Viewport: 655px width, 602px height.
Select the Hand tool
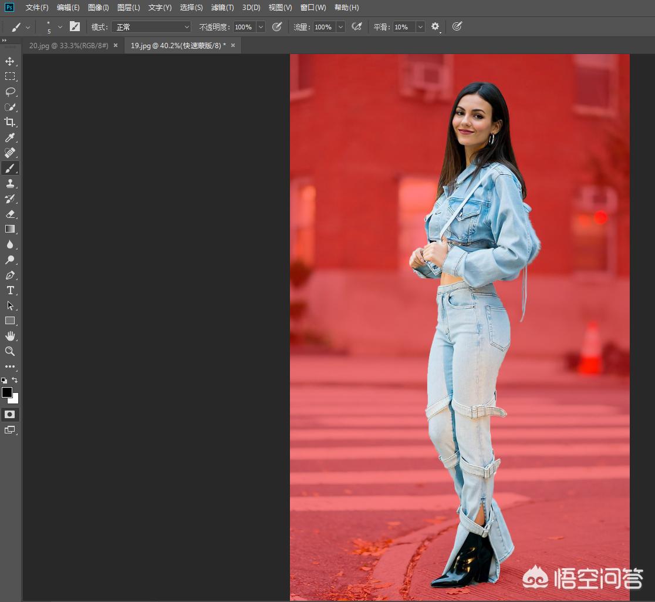pyautogui.click(x=10, y=336)
